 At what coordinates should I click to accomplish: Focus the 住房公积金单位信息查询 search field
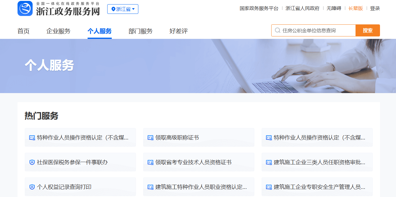(x=317, y=30)
